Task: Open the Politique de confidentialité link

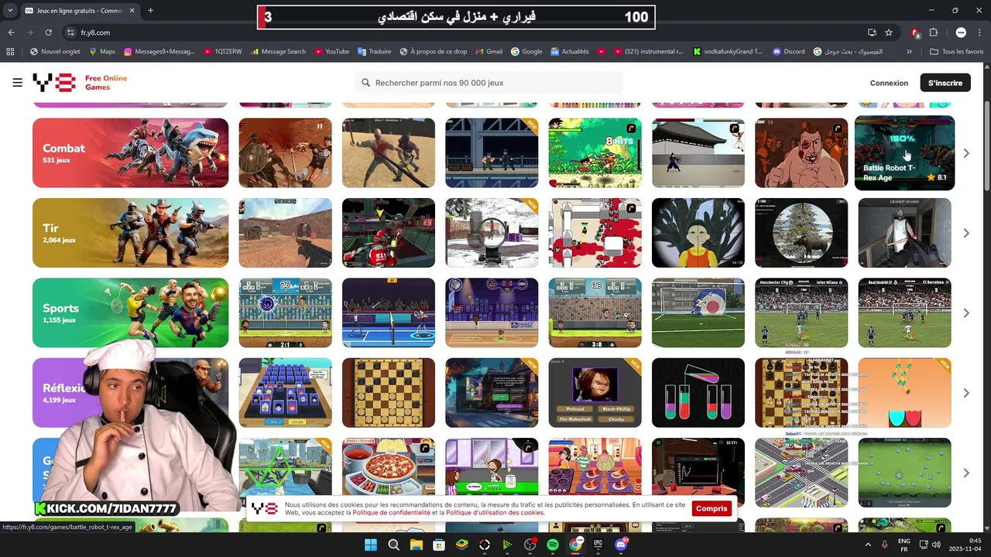Action: click(x=392, y=513)
